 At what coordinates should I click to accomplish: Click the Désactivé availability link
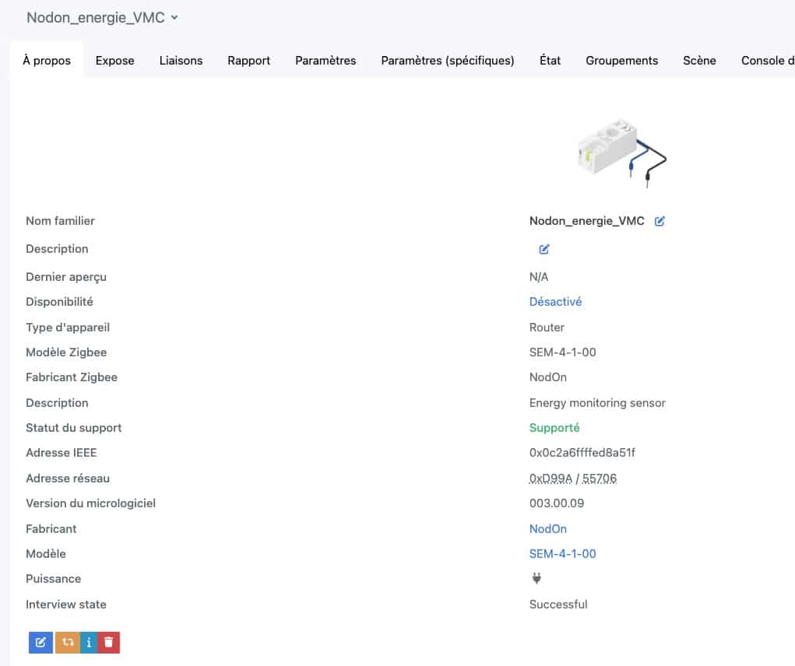pyautogui.click(x=556, y=302)
